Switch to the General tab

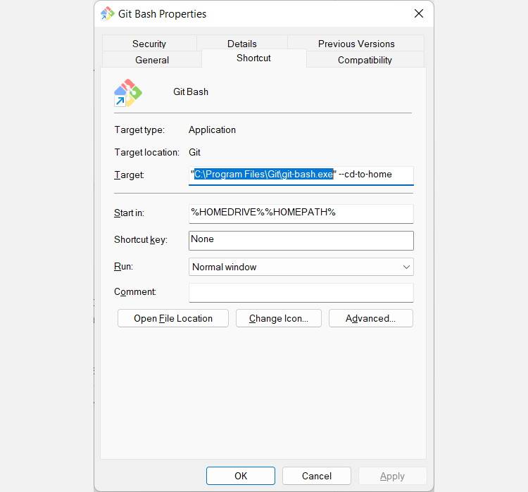click(152, 60)
